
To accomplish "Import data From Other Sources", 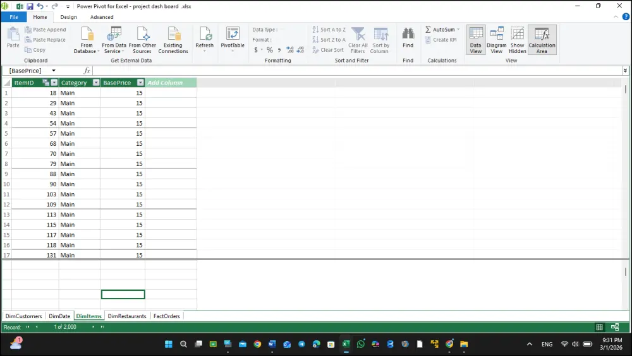I will [x=142, y=40].
